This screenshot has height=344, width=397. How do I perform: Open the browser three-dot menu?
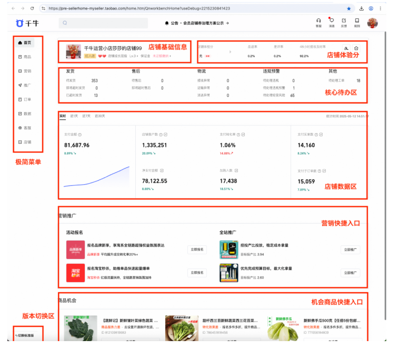pyautogui.click(x=380, y=8)
